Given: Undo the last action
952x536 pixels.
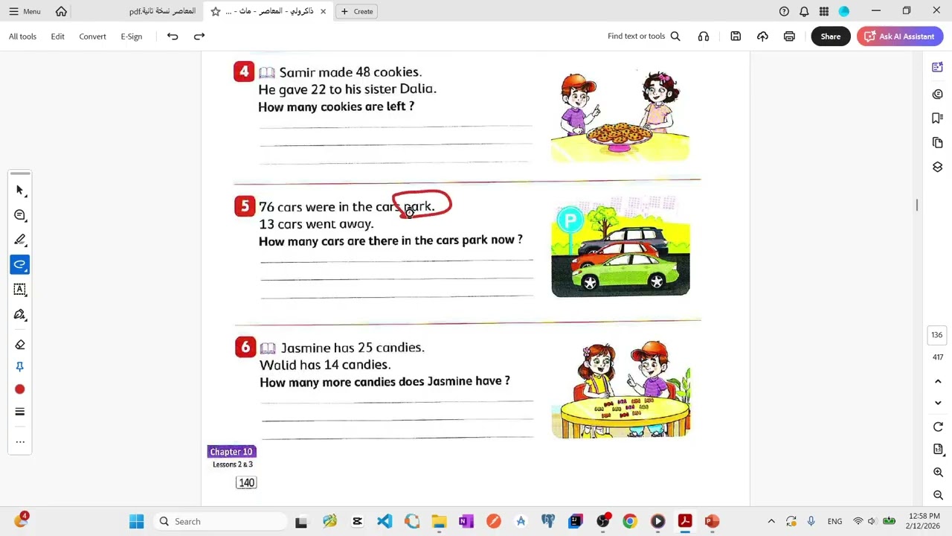Looking at the screenshot, I should point(173,36).
